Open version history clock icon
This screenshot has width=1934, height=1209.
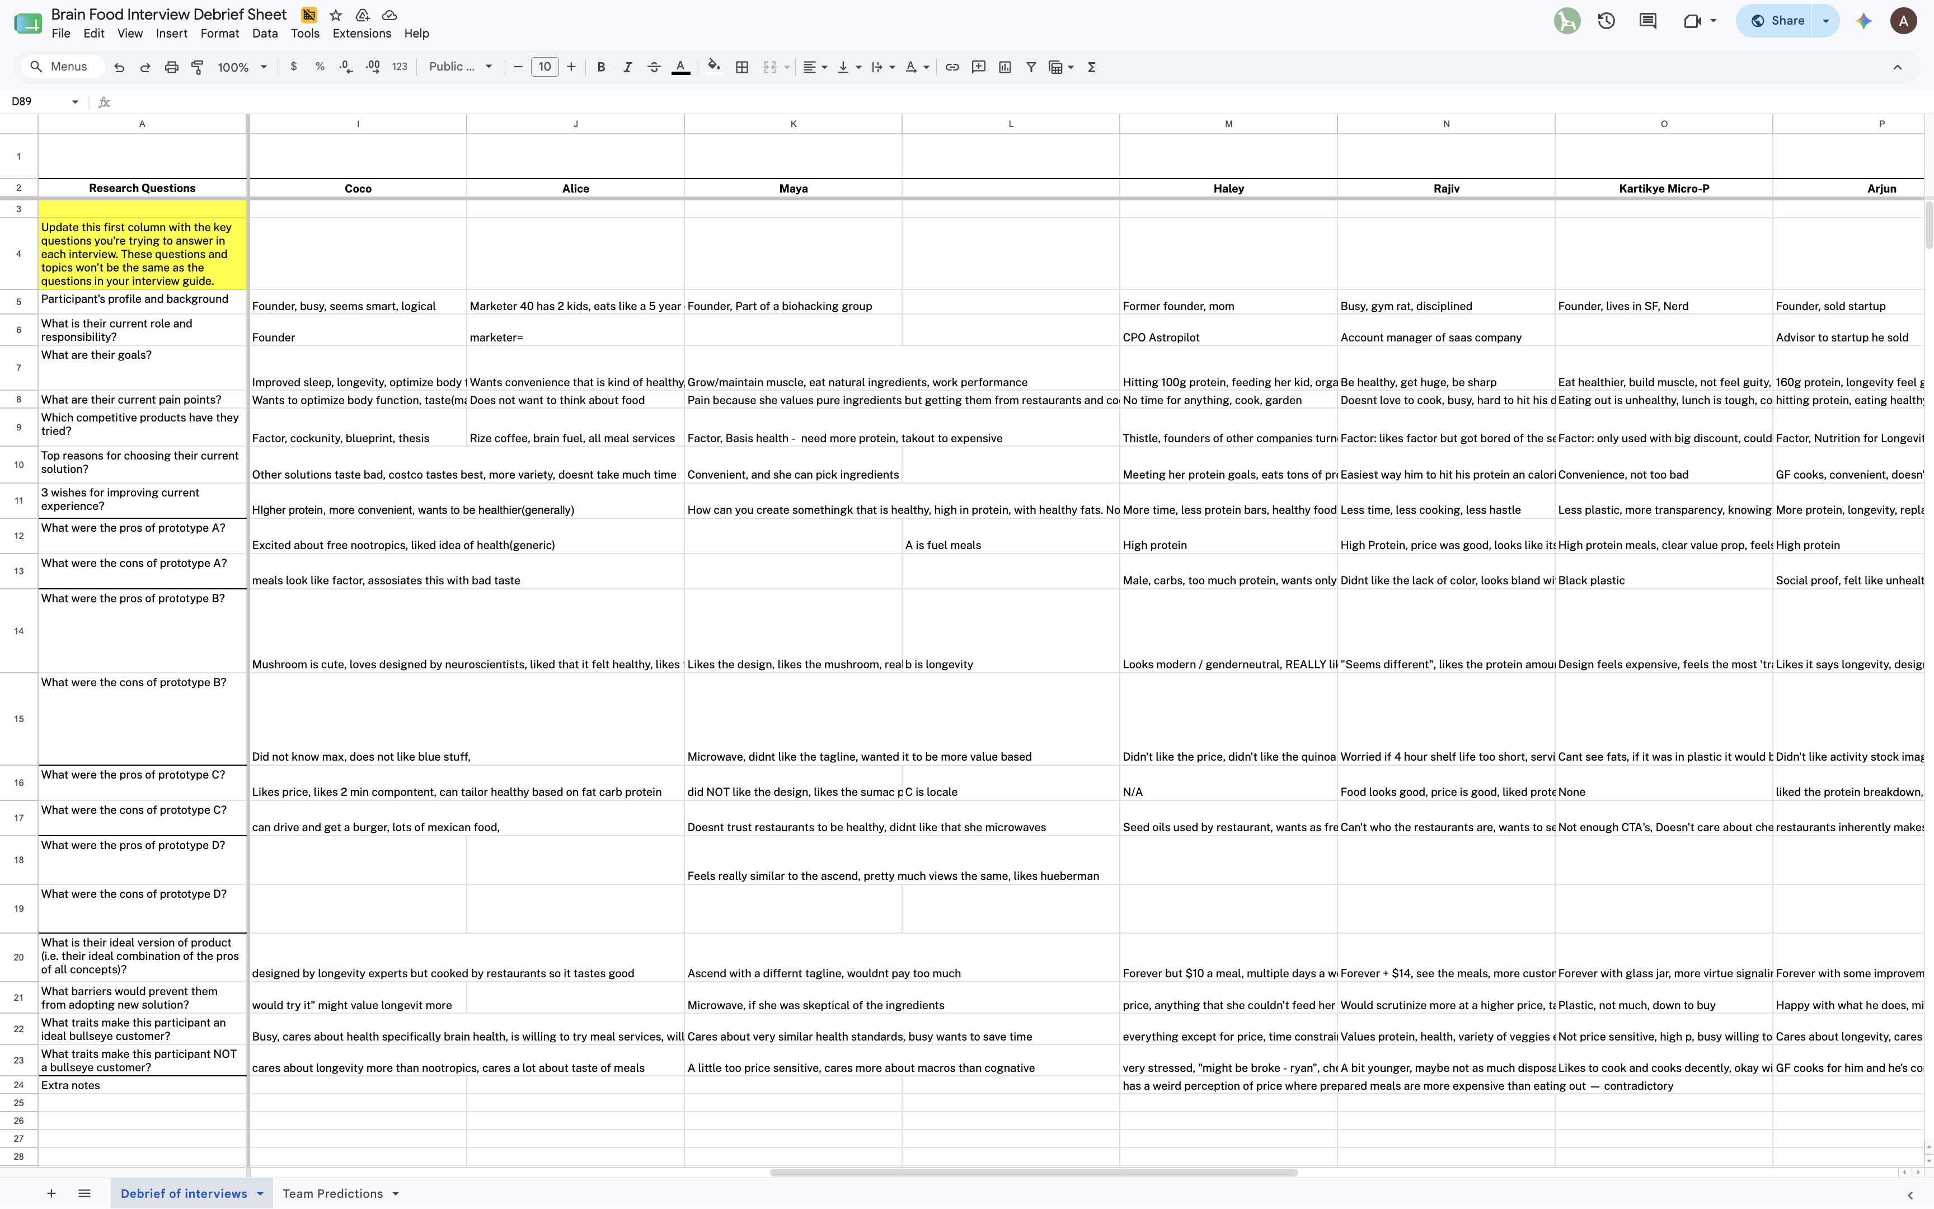pyautogui.click(x=1606, y=21)
